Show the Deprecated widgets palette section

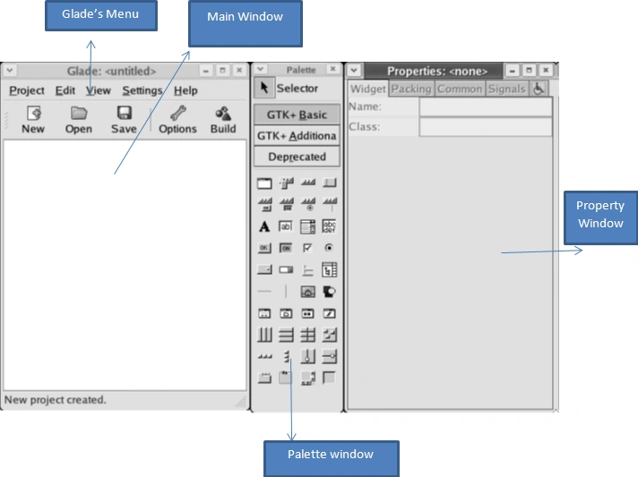[297, 157]
